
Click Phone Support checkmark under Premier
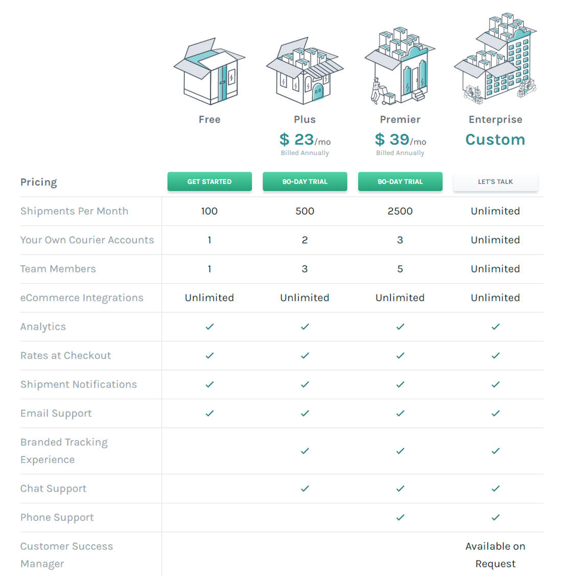[x=400, y=517]
